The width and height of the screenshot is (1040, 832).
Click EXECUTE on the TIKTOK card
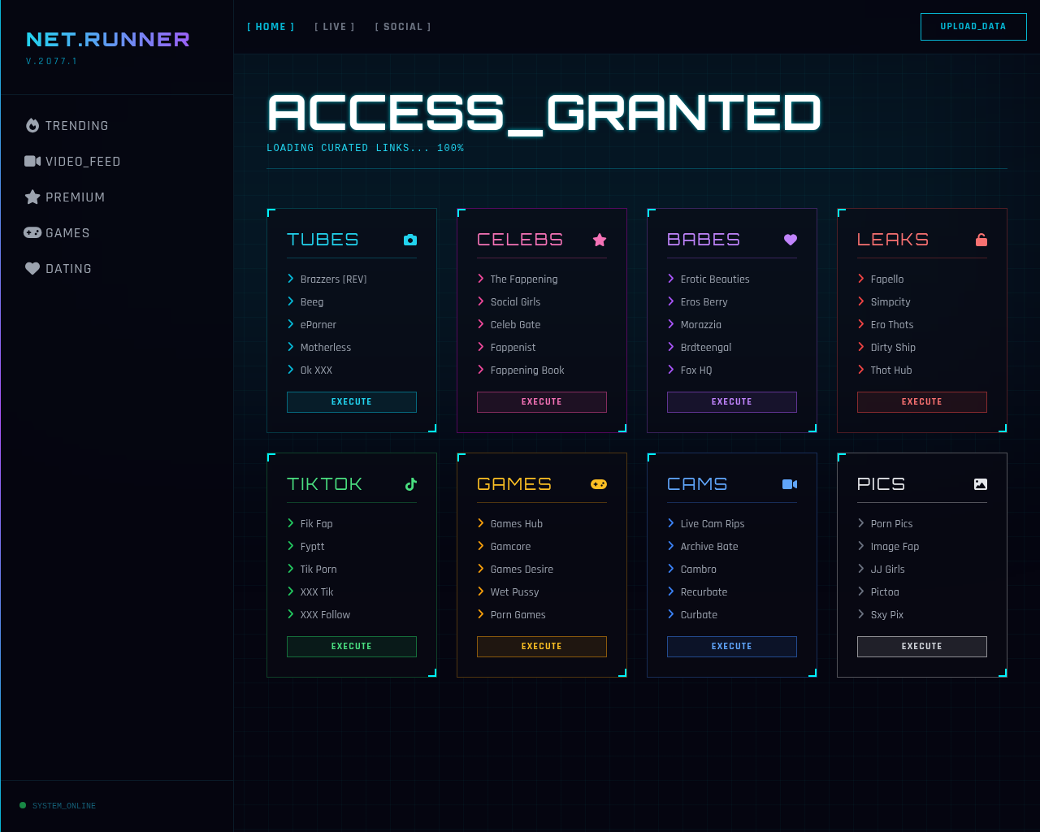351,646
